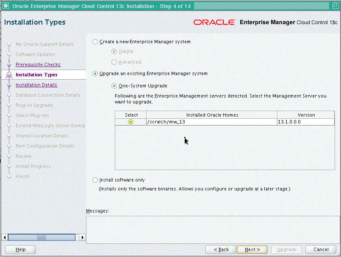Click the Database Connection Details step icon
This screenshot has width=341, height=257.
point(9,95)
